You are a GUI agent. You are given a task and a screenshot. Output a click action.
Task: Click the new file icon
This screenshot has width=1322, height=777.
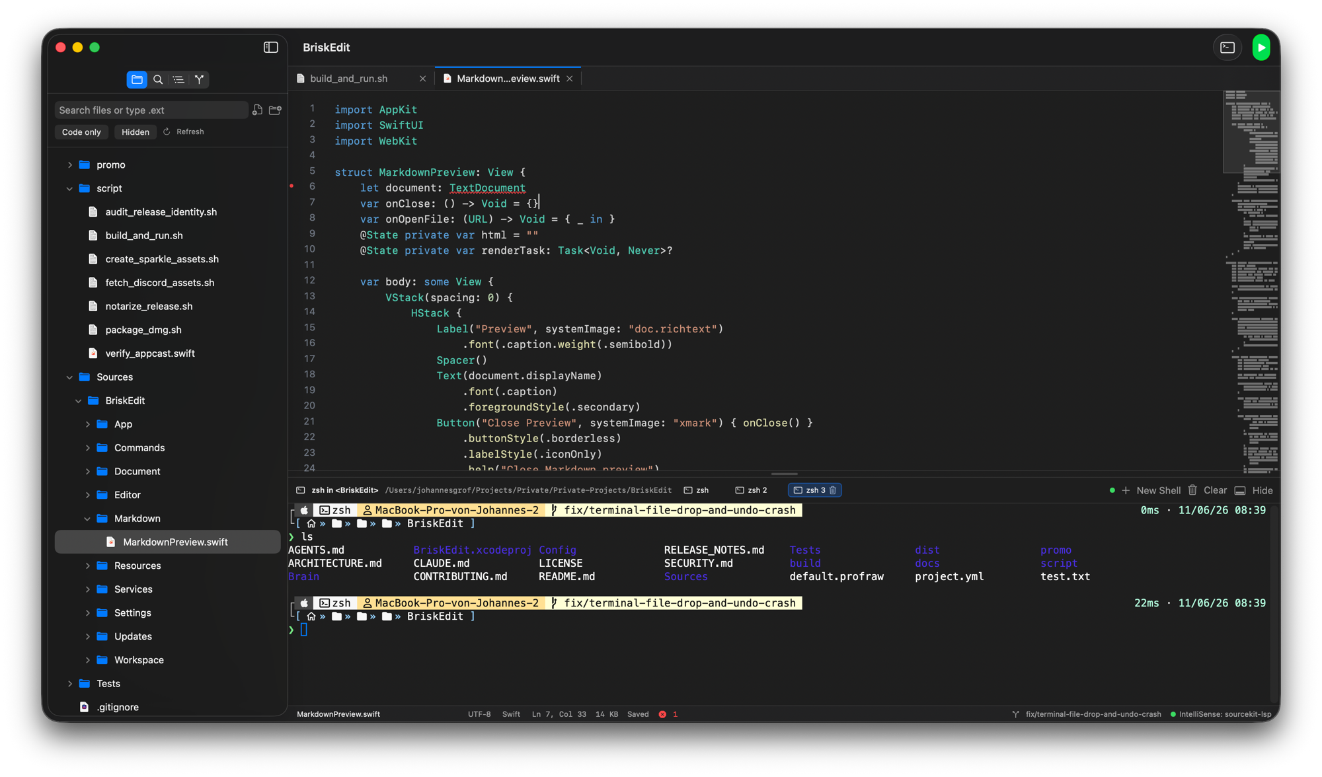tap(257, 110)
